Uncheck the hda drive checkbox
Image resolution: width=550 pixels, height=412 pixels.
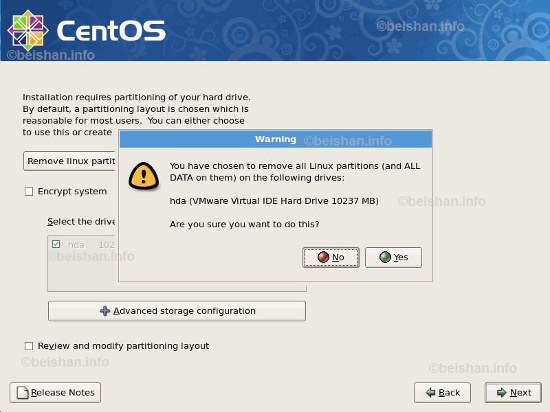point(56,244)
